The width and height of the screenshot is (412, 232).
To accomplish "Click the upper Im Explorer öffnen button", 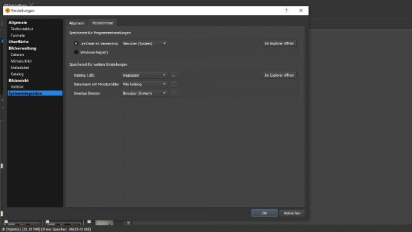I will tap(279, 43).
